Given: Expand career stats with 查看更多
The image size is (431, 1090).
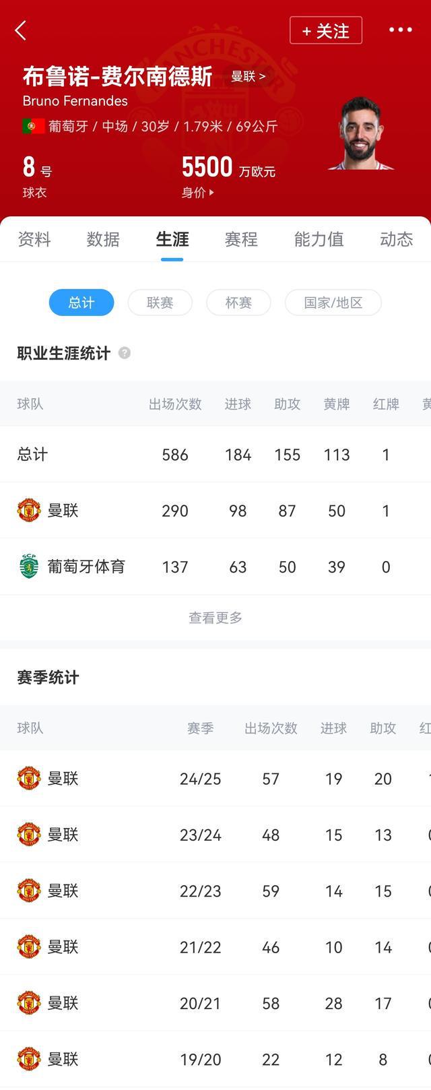Looking at the screenshot, I should pyautogui.click(x=215, y=618).
